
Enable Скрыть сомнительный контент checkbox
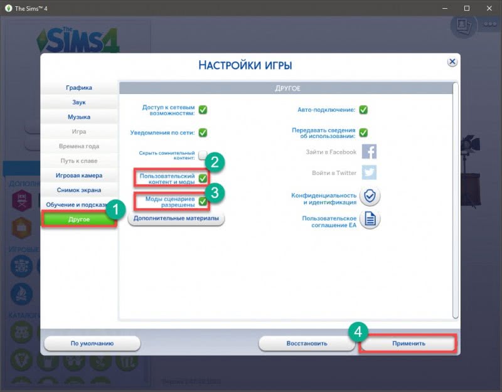pos(202,155)
